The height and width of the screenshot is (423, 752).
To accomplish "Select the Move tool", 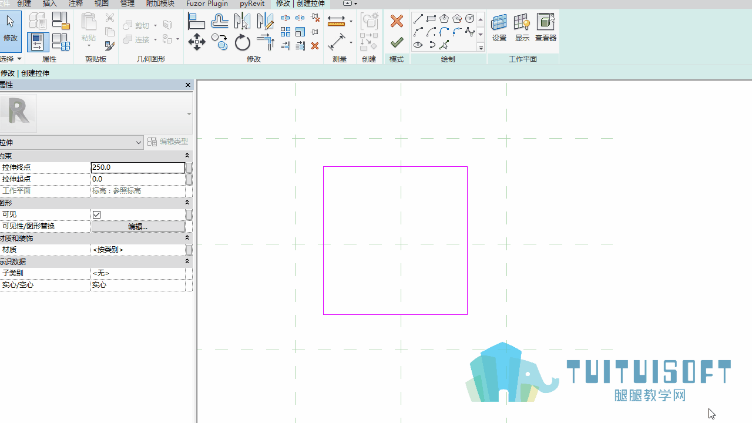I will (x=196, y=42).
